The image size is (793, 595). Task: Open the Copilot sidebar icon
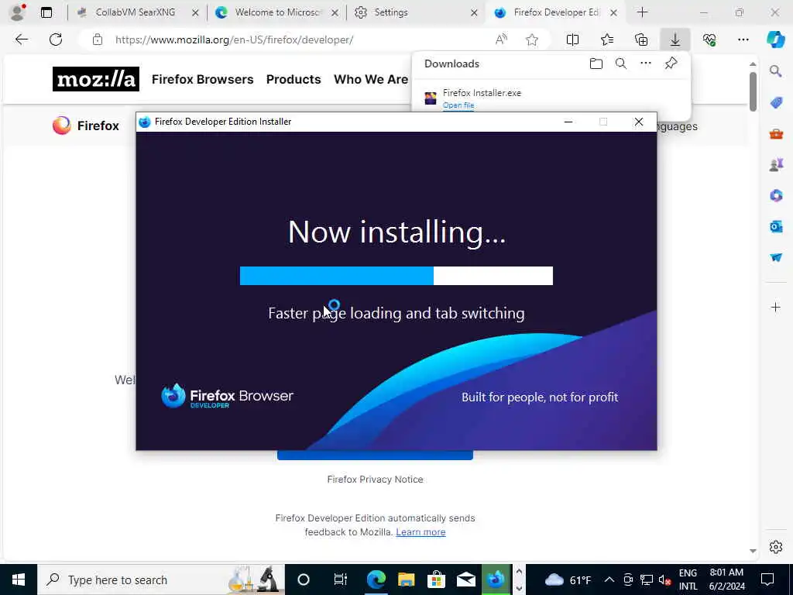click(775, 40)
